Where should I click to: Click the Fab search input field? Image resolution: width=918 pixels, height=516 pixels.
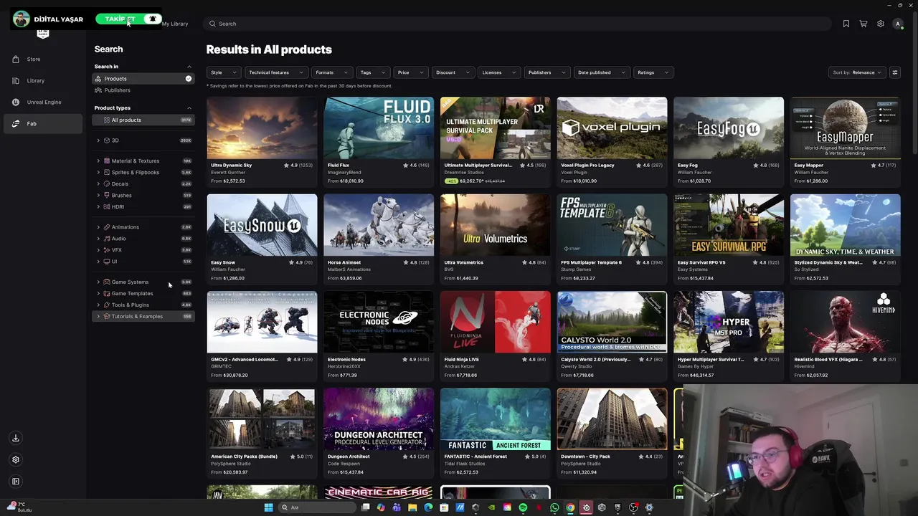(x=517, y=24)
